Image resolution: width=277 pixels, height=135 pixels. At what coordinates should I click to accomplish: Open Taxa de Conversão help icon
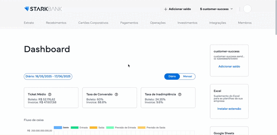click(x=116, y=94)
